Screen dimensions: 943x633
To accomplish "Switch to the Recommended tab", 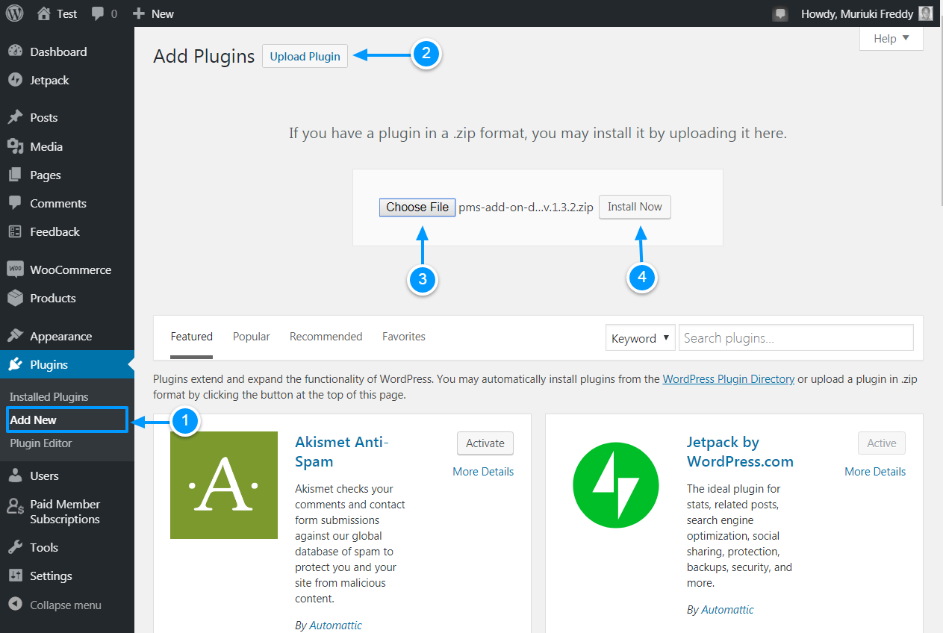I will [x=326, y=337].
